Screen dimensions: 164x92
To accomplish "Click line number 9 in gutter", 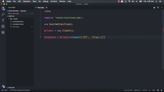I will (x=40, y=37).
